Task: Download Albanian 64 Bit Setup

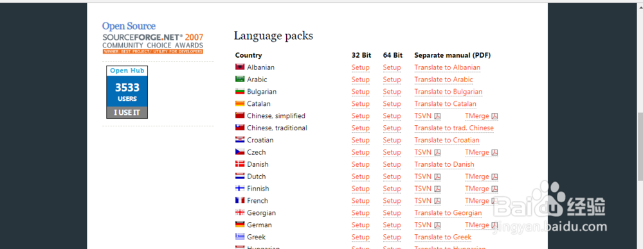Action: click(x=392, y=67)
